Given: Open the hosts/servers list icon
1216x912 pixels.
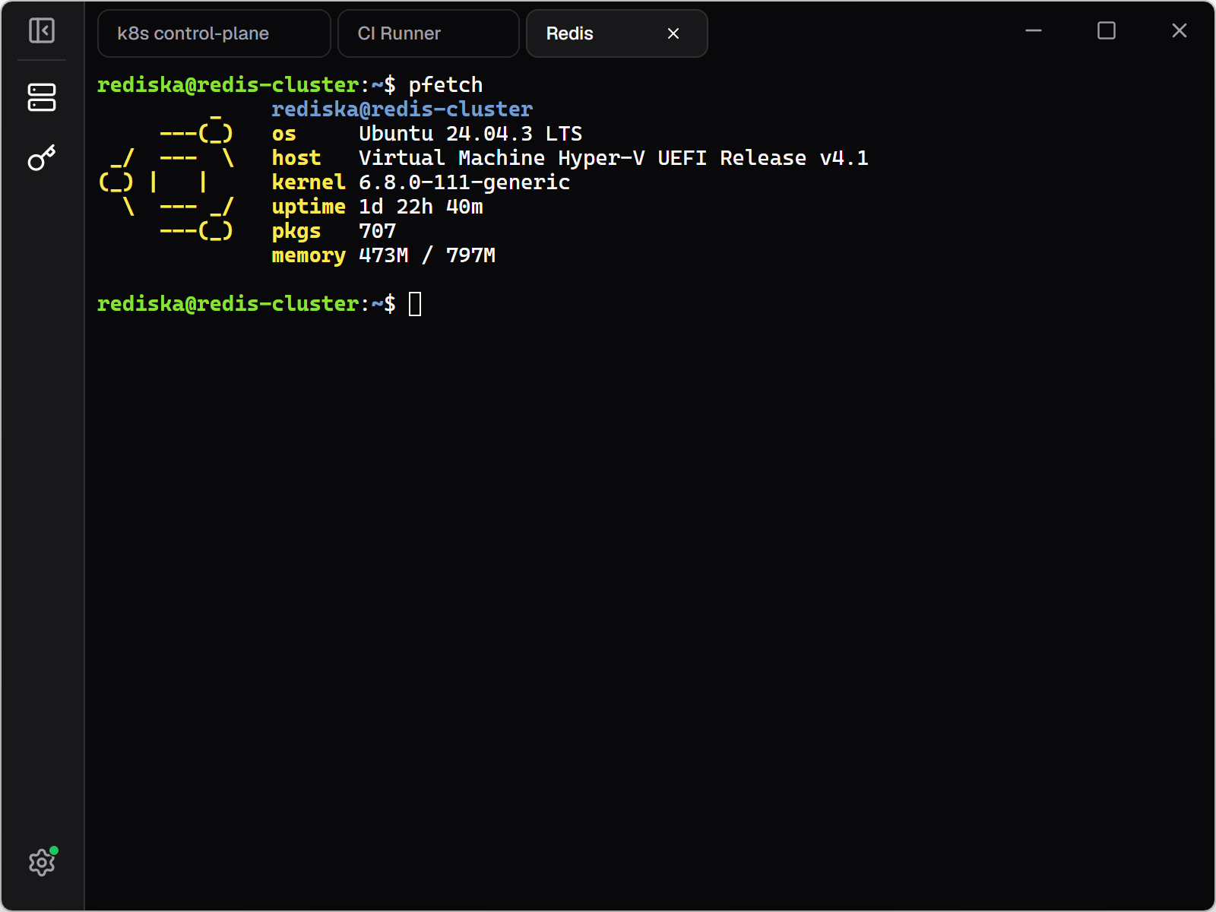Looking at the screenshot, I should click(42, 97).
